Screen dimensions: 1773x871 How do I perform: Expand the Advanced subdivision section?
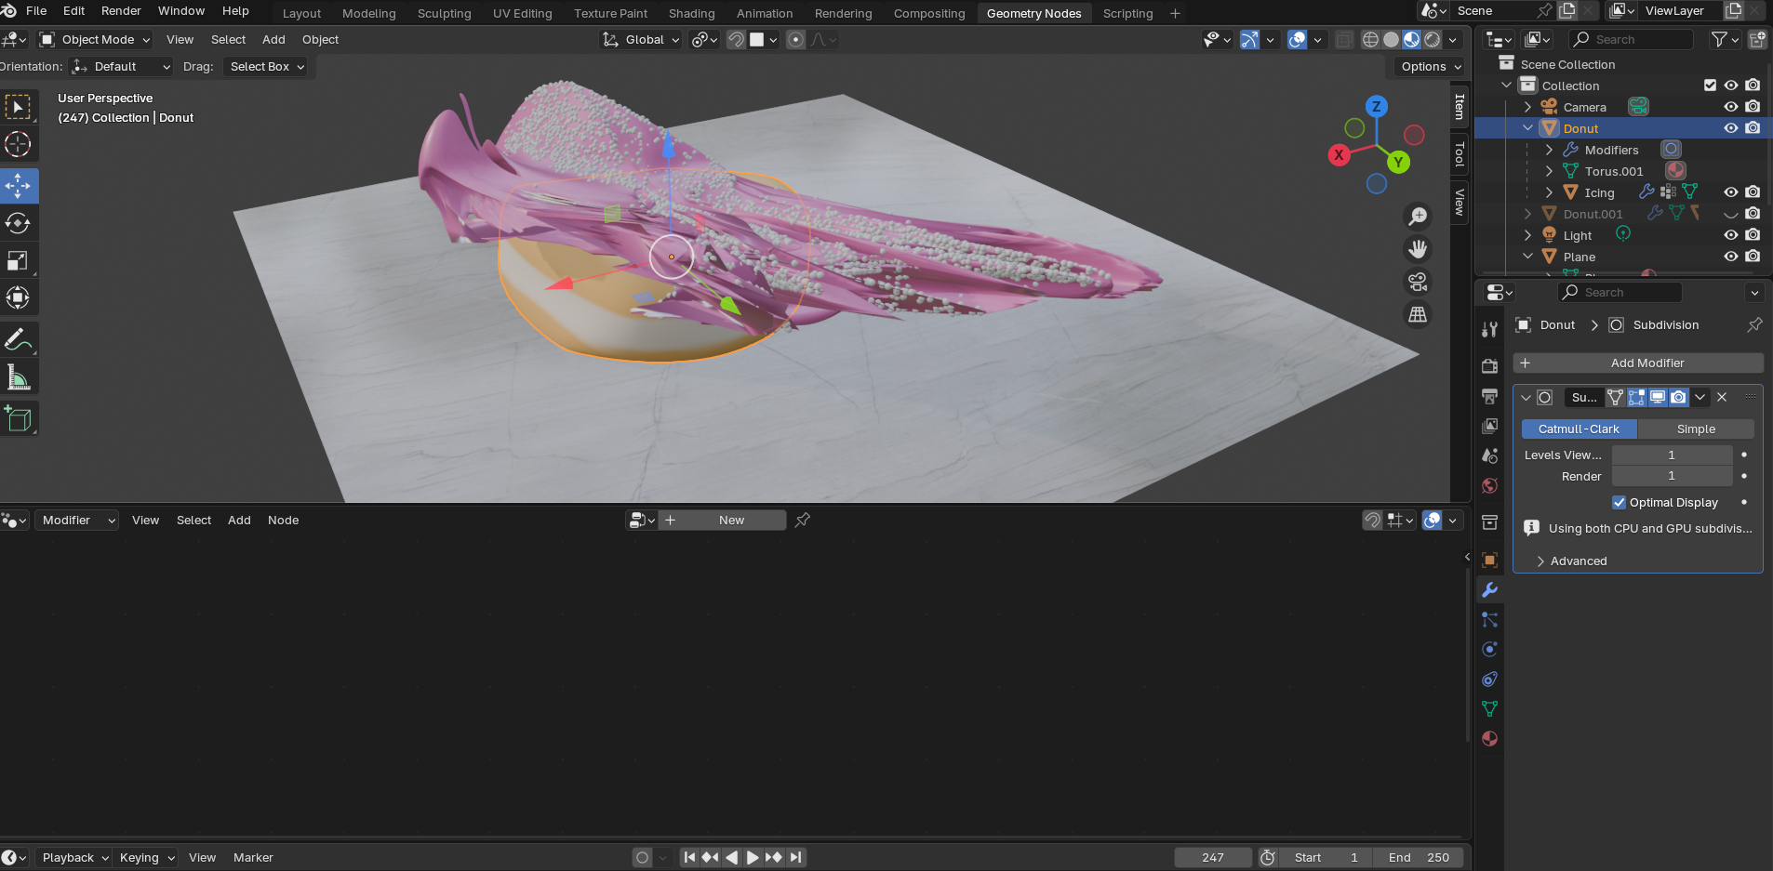(1578, 561)
